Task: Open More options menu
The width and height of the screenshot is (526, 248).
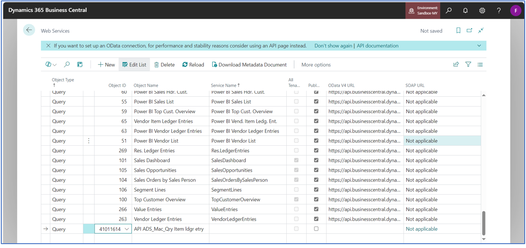Action: (x=316, y=65)
